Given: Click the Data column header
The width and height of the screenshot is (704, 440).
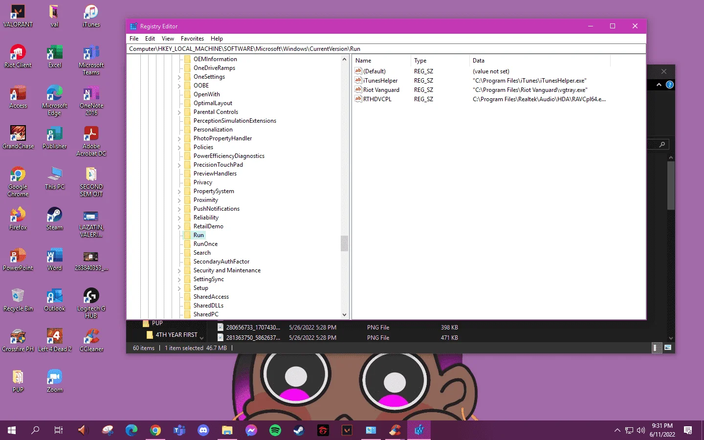Looking at the screenshot, I should coord(540,61).
